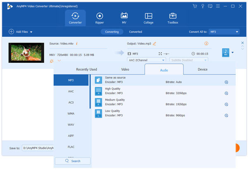Screen dimensions: 248x170
Task: Click the 'Bitrate: 192kbps' text
Action: [176, 104]
